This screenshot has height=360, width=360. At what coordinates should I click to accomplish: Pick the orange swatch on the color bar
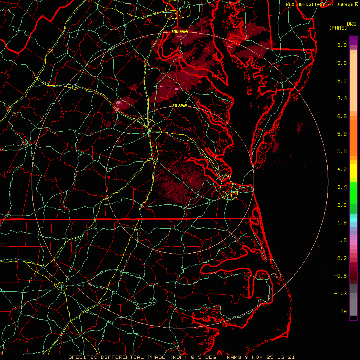pyautogui.click(x=353, y=138)
